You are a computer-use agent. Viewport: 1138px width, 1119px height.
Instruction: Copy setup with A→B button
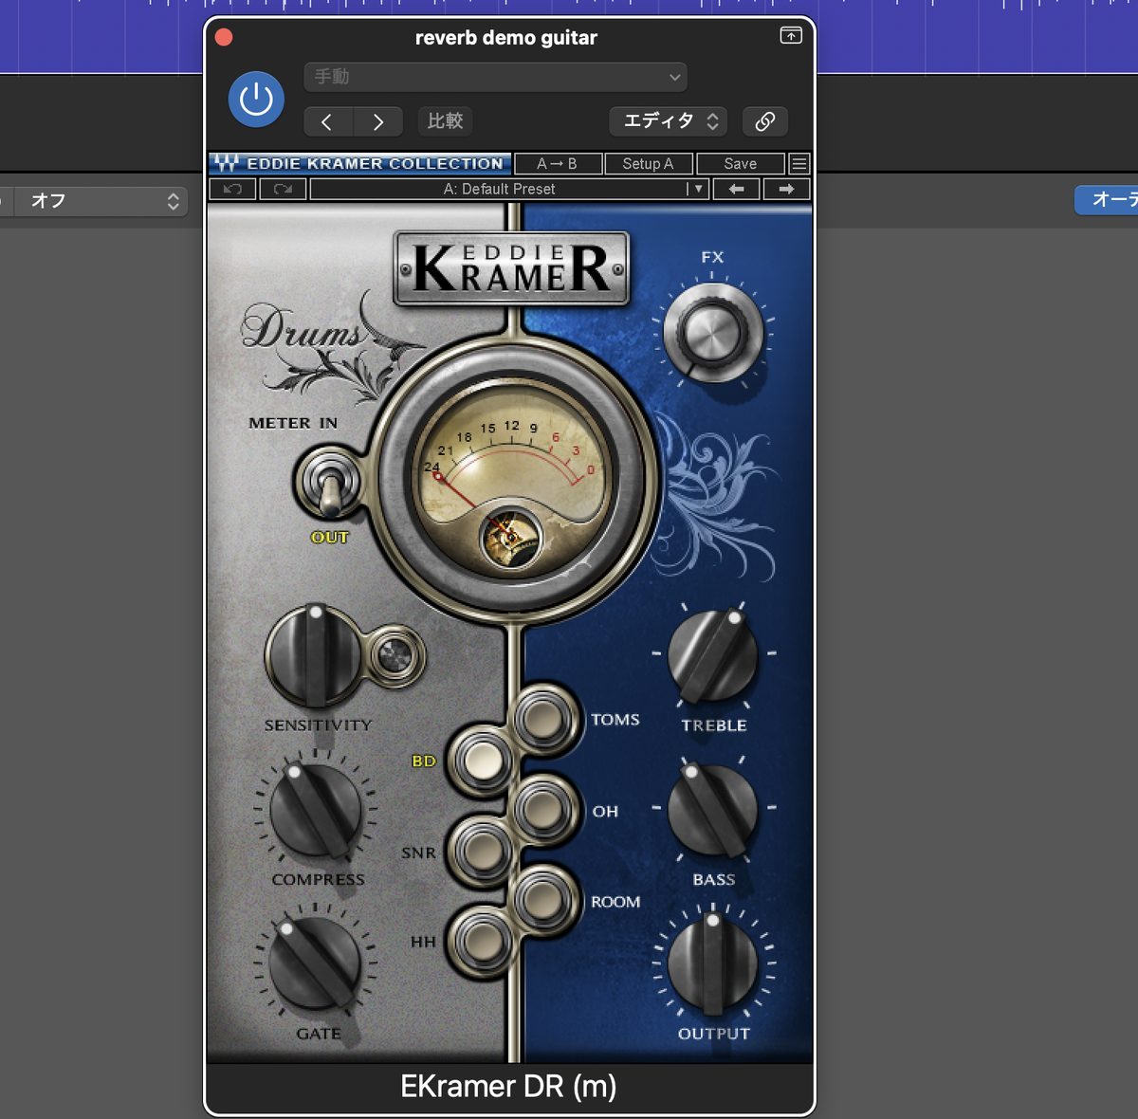tap(558, 163)
